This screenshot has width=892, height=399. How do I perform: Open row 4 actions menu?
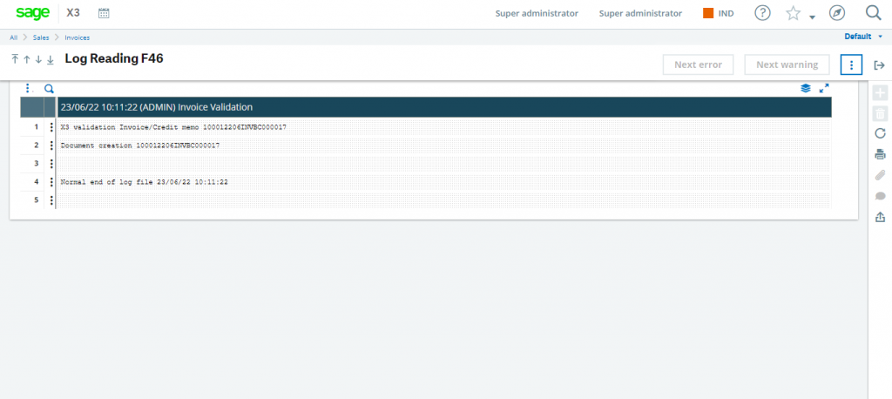51,181
